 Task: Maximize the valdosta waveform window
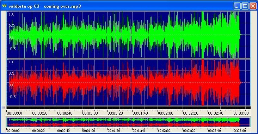click(245, 6)
